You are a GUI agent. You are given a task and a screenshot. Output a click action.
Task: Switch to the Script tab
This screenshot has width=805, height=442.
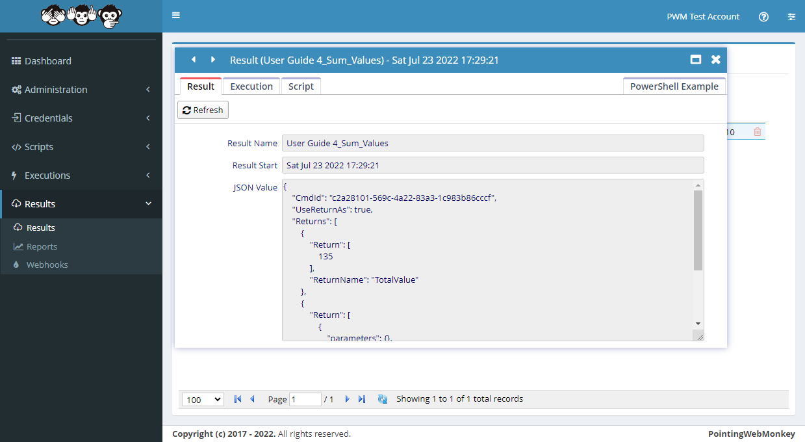301,86
